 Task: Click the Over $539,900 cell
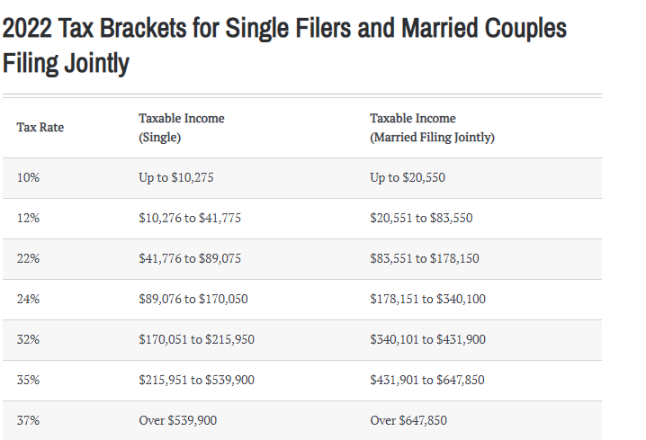(x=177, y=420)
